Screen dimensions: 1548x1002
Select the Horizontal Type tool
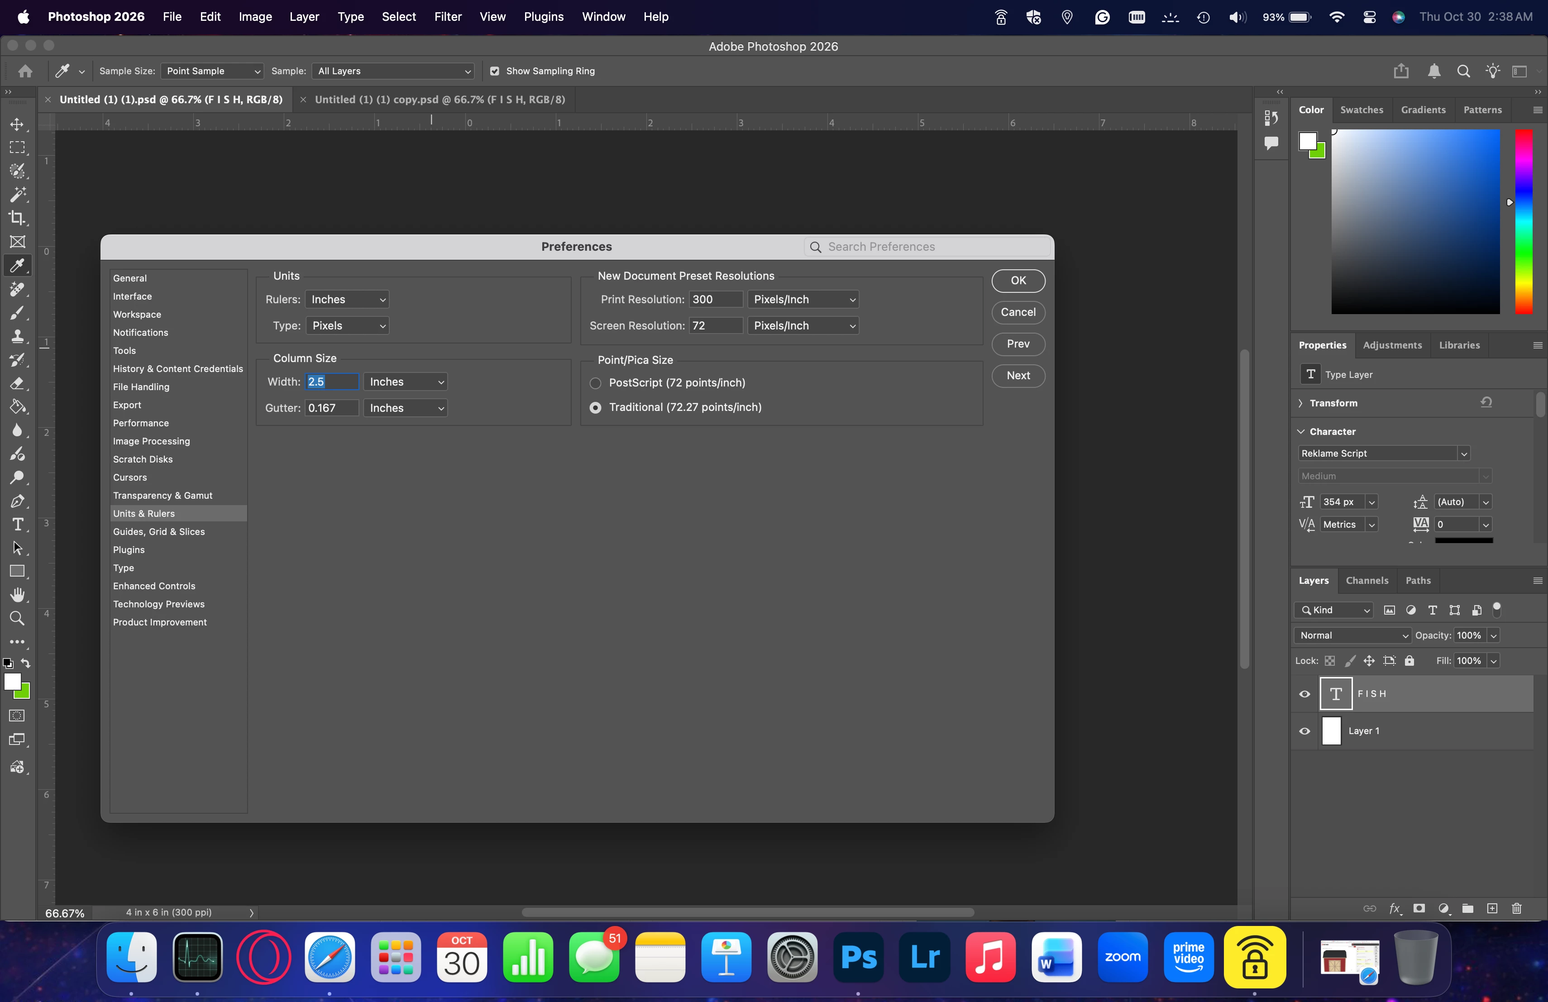(x=18, y=524)
